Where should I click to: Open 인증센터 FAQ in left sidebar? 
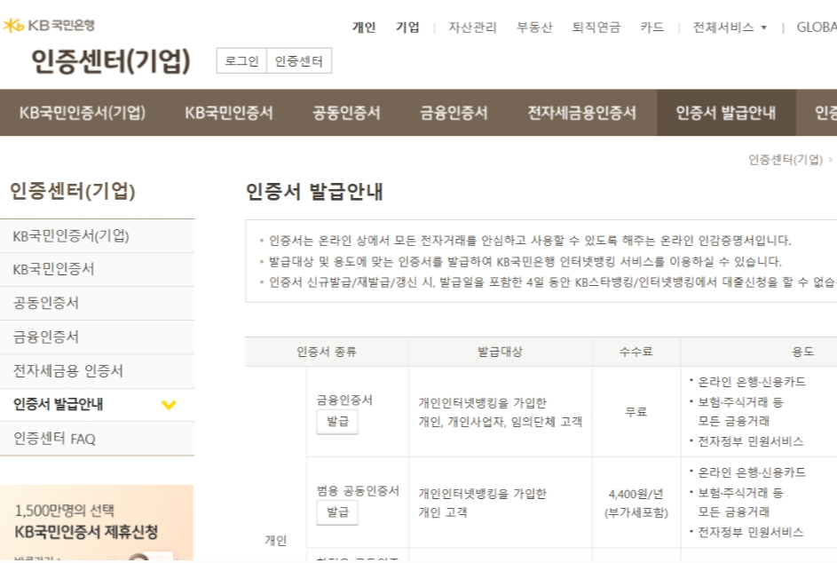[x=97, y=439]
